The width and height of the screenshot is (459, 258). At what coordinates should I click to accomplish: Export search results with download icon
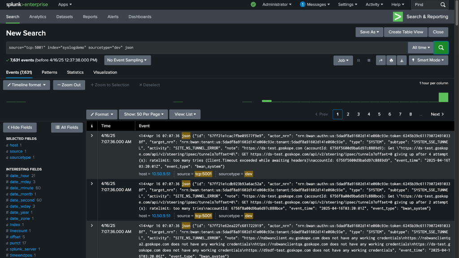[402, 60]
